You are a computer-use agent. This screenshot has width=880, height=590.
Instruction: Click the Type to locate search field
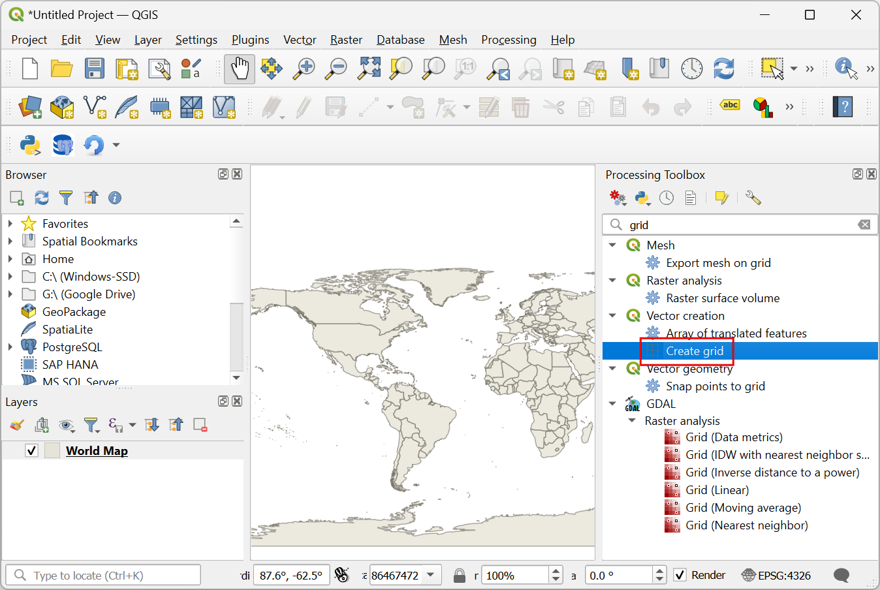(x=104, y=575)
